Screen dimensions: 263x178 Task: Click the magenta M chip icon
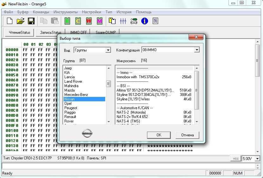point(99,21)
